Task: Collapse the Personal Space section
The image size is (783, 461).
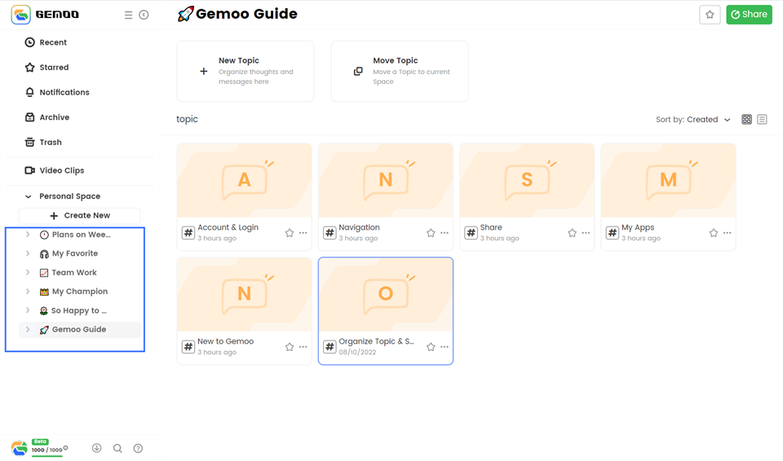Action: (x=29, y=196)
